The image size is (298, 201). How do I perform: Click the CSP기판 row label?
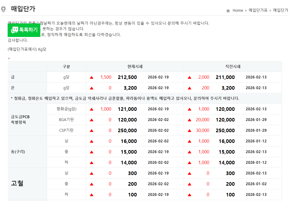tap(66, 130)
